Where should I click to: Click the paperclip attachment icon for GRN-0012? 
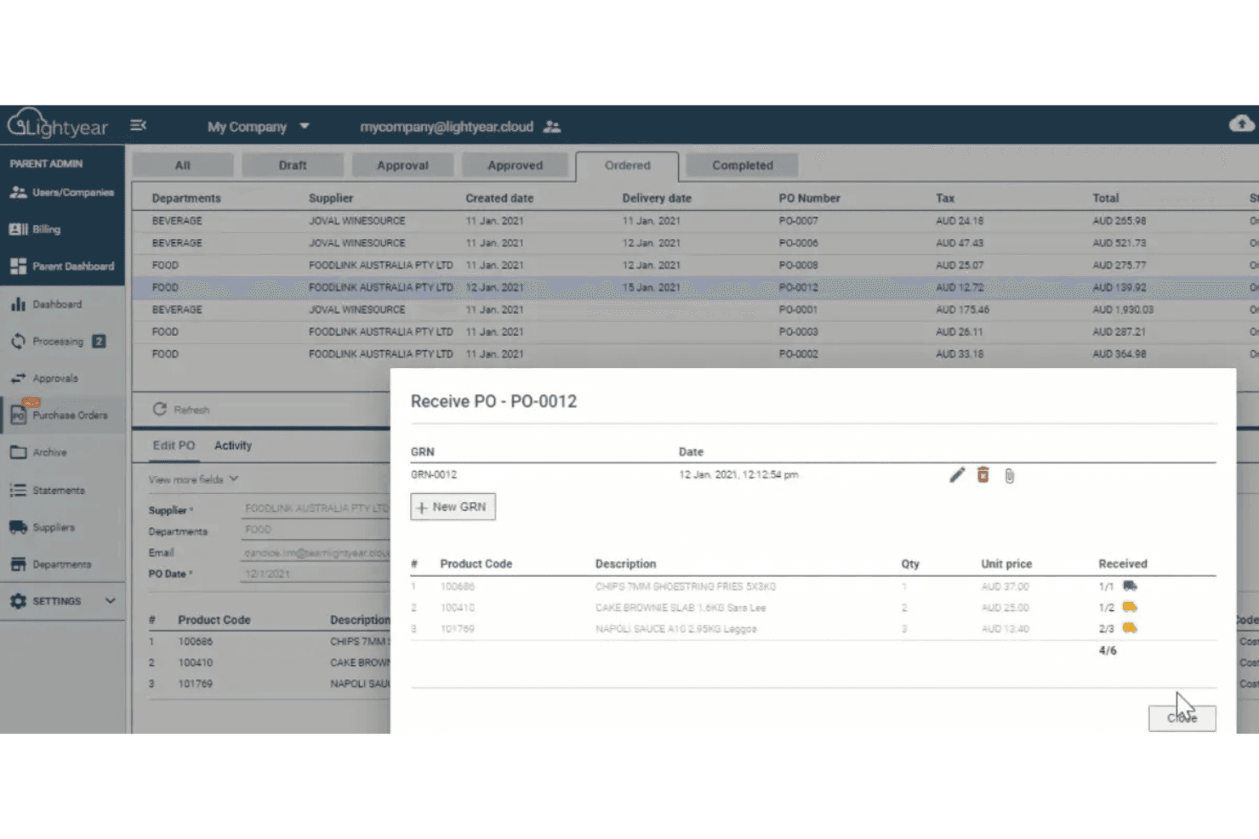coord(1010,476)
